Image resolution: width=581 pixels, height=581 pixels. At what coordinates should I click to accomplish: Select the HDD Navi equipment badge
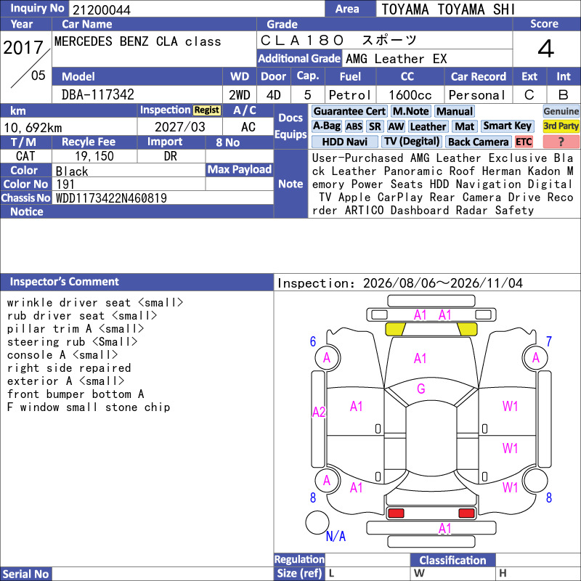[344, 142]
